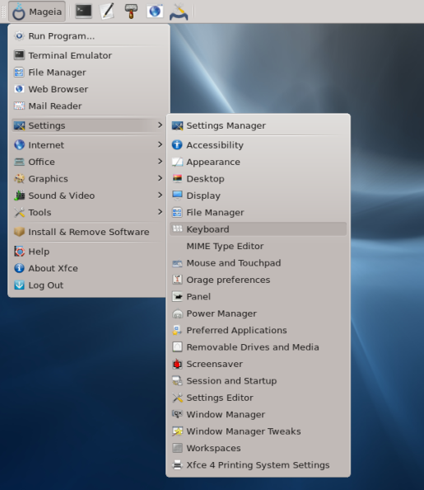The width and height of the screenshot is (424, 490).
Task: Click the Screensaver icon
Action: pyautogui.click(x=177, y=364)
